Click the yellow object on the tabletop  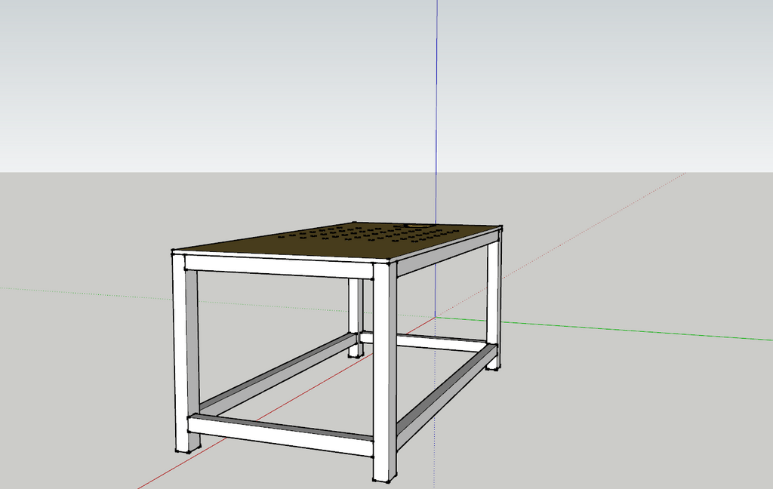click(417, 226)
